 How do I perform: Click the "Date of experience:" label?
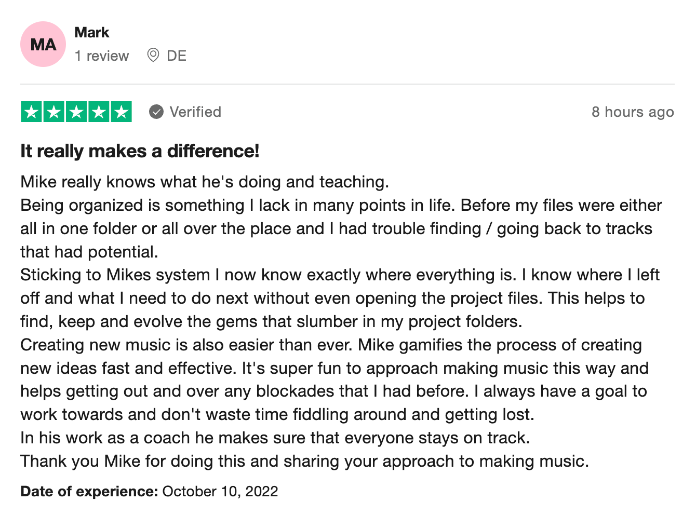(89, 491)
